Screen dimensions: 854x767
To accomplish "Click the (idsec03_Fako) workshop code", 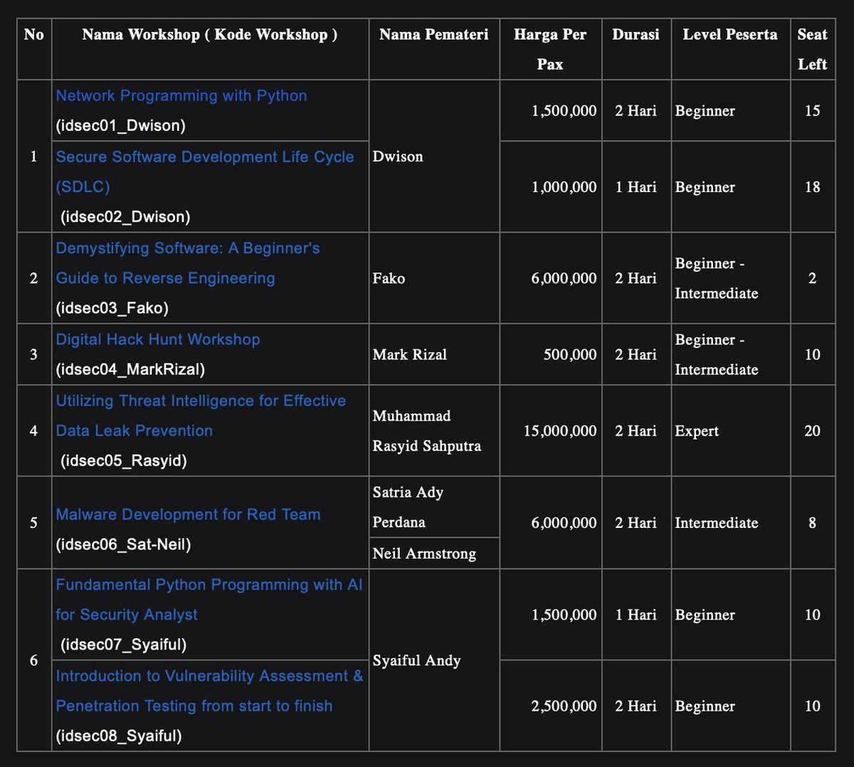I will tap(112, 308).
